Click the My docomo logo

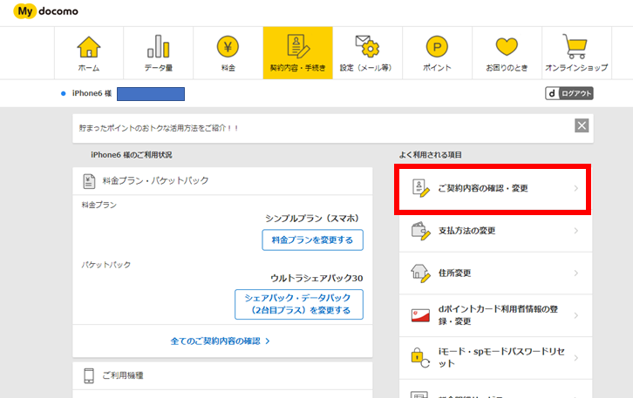coord(45,11)
